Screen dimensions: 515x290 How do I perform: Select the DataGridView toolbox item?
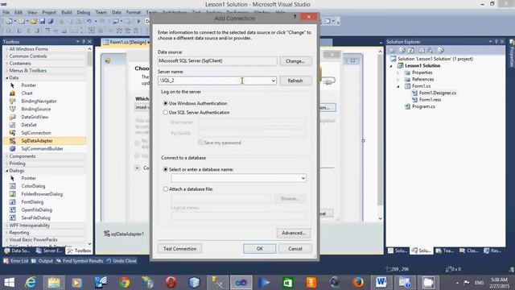[x=35, y=117]
